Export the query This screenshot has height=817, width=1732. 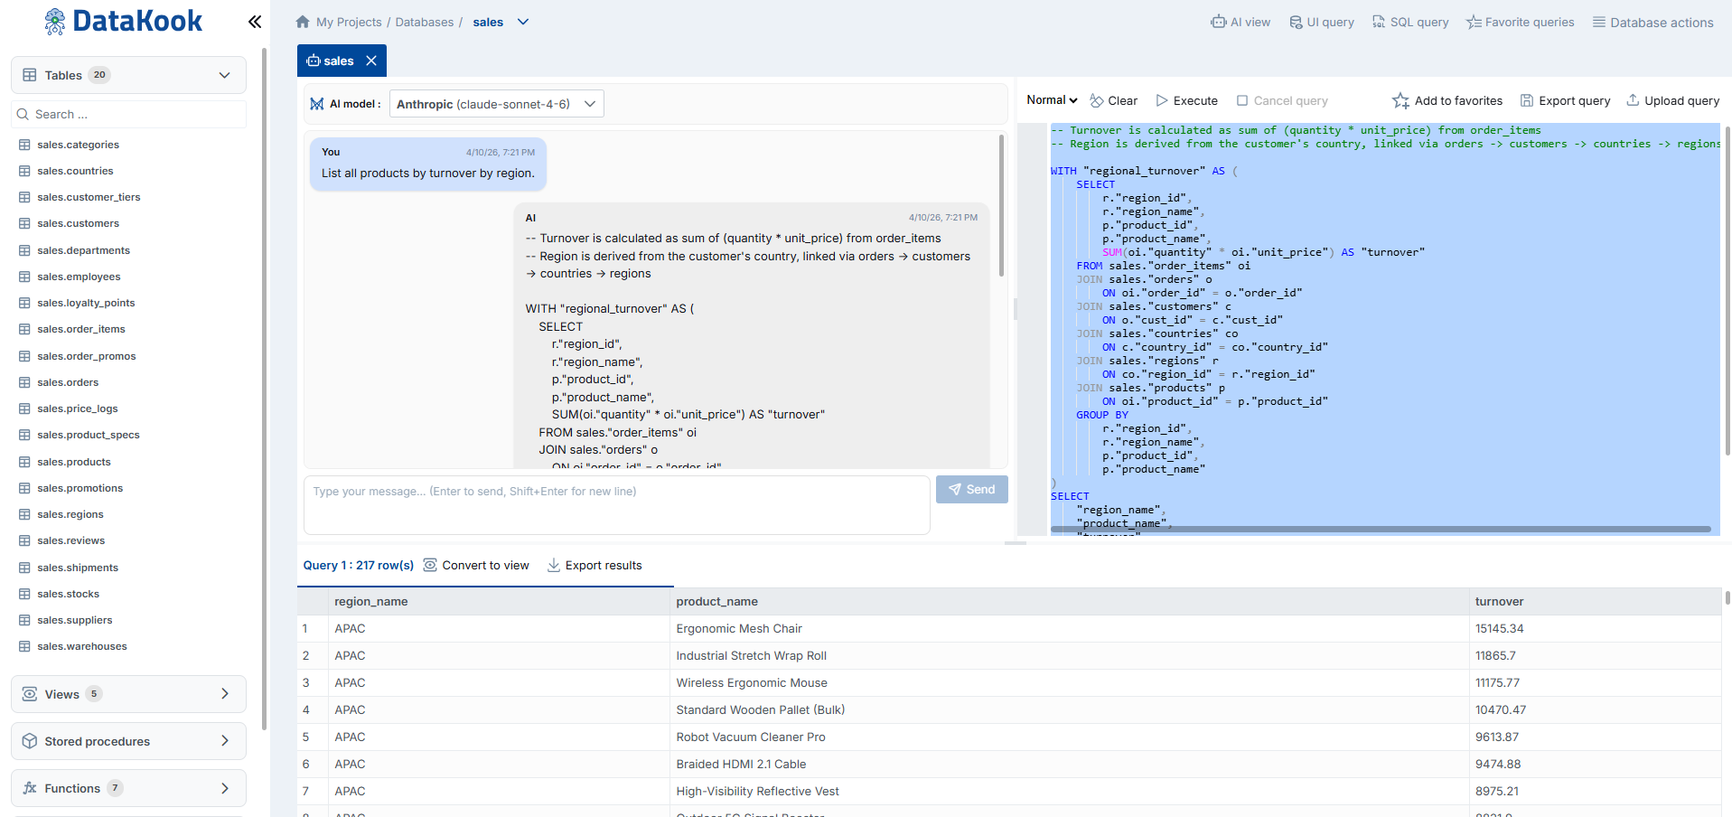tap(1564, 100)
